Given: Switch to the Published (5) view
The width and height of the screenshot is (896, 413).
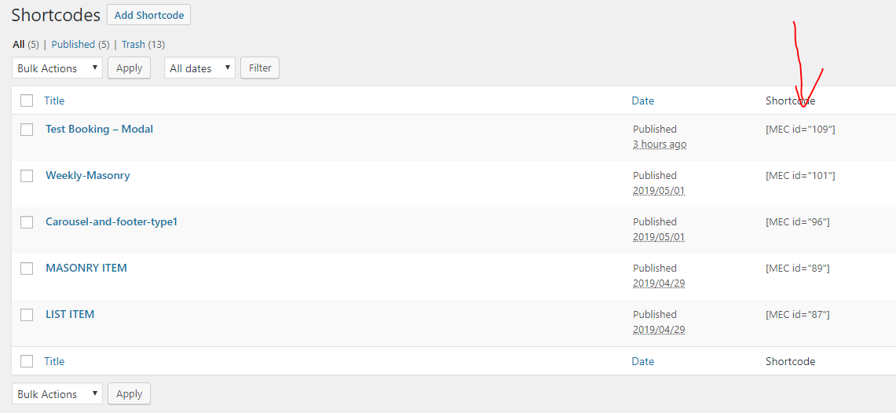Looking at the screenshot, I should click(x=80, y=45).
